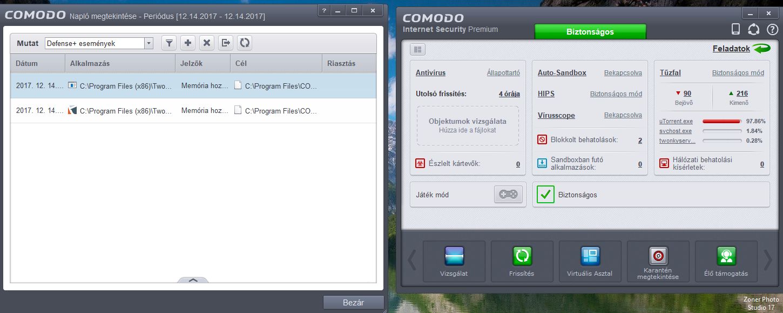
Task: Open the HIPS link
Action: tap(546, 94)
